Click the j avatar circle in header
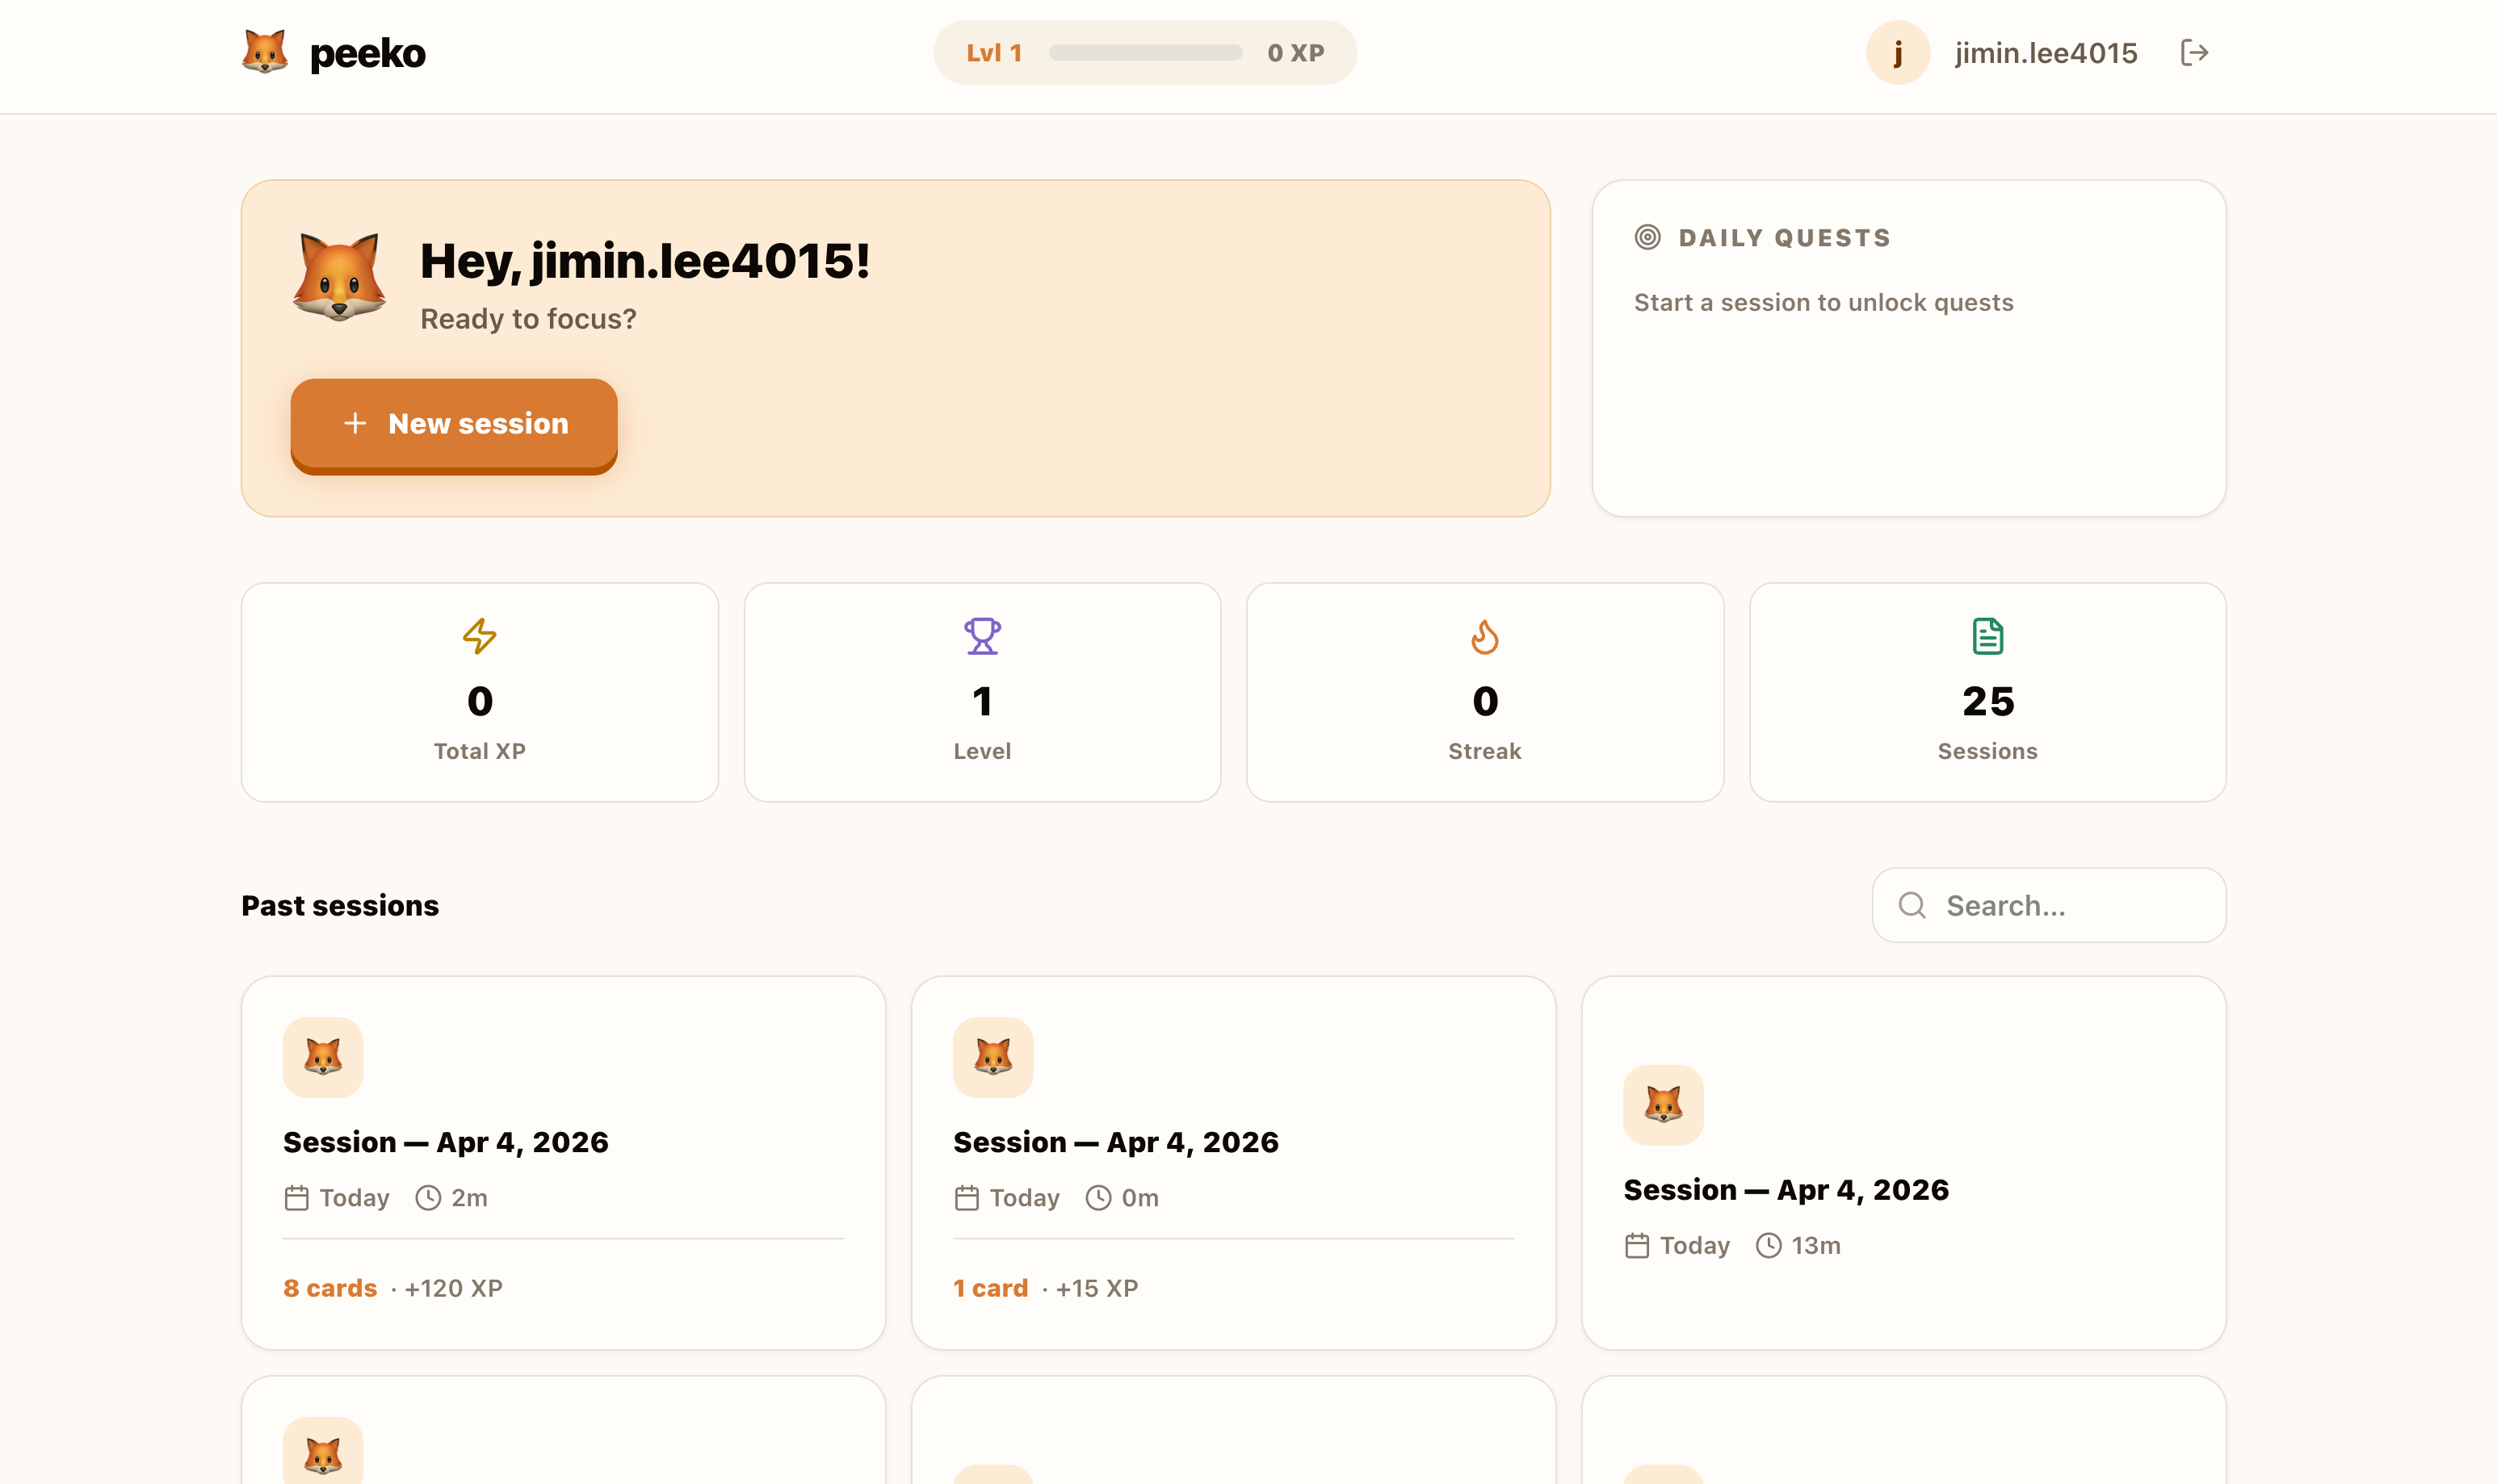This screenshot has width=2497, height=1484. tap(1897, 53)
